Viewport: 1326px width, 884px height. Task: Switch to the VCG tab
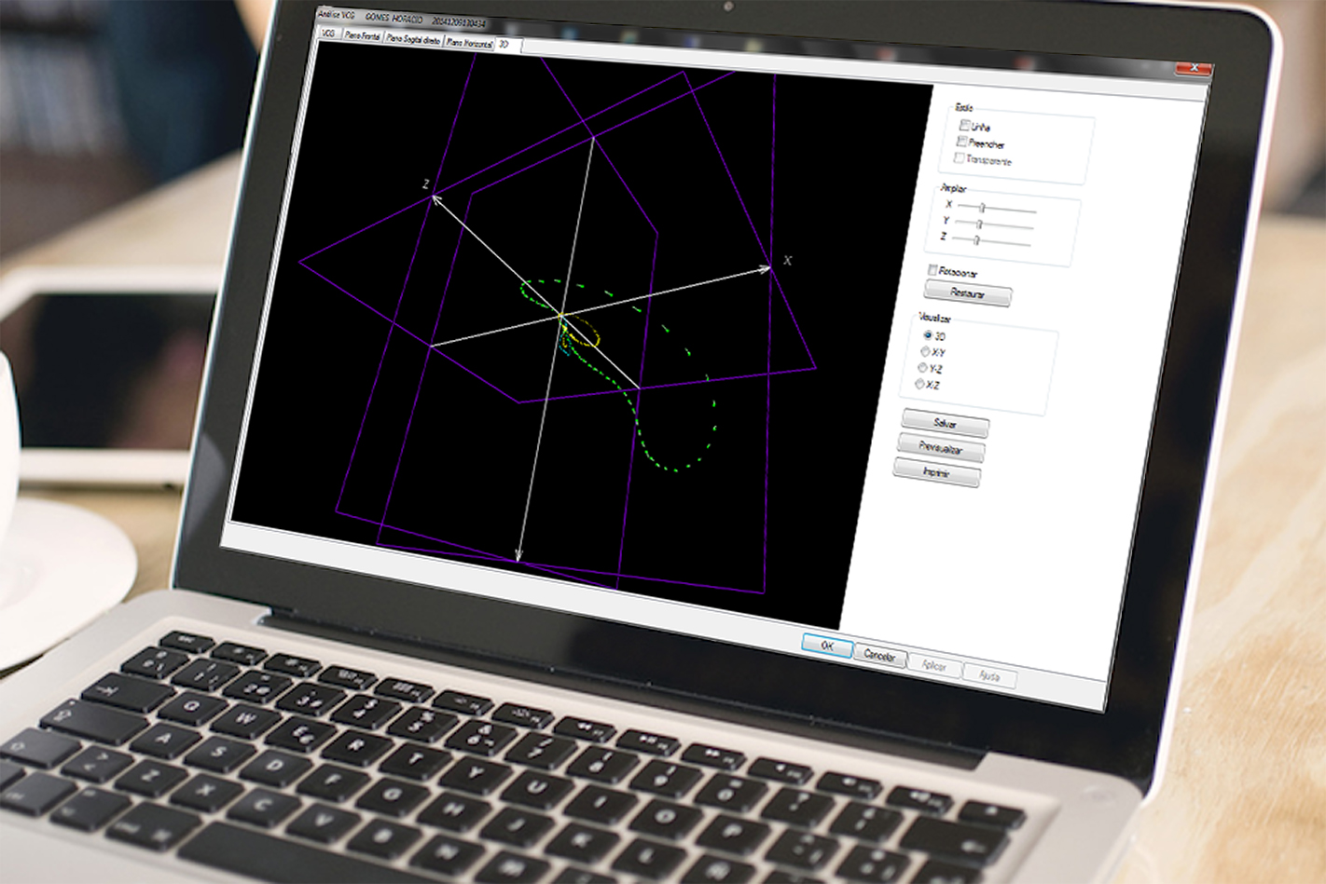(x=327, y=33)
